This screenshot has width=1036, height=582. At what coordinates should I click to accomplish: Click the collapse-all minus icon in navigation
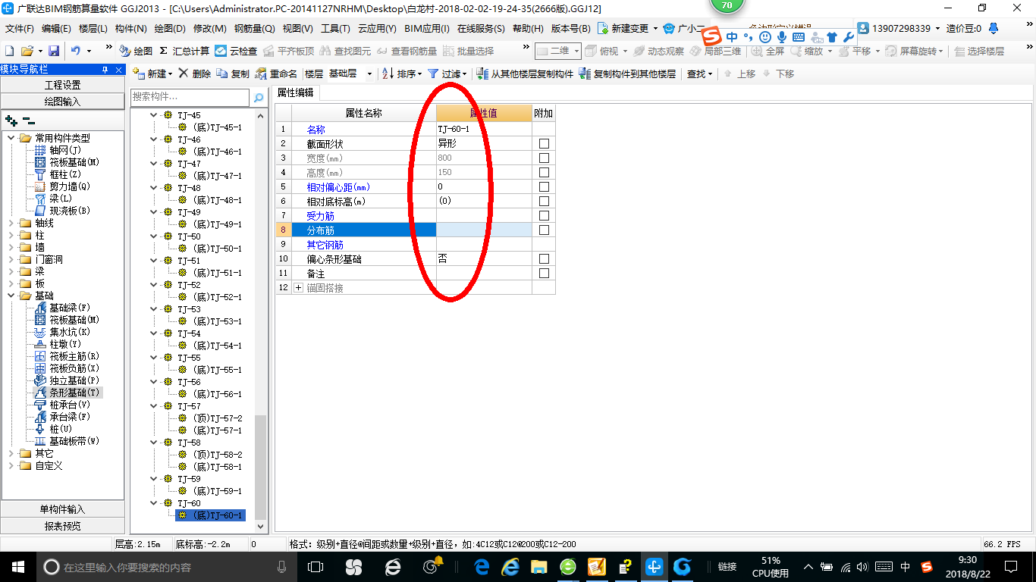coord(29,120)
